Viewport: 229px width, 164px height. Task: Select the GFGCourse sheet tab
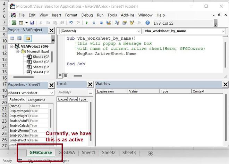pyautogui.click(x=41, y=153)
